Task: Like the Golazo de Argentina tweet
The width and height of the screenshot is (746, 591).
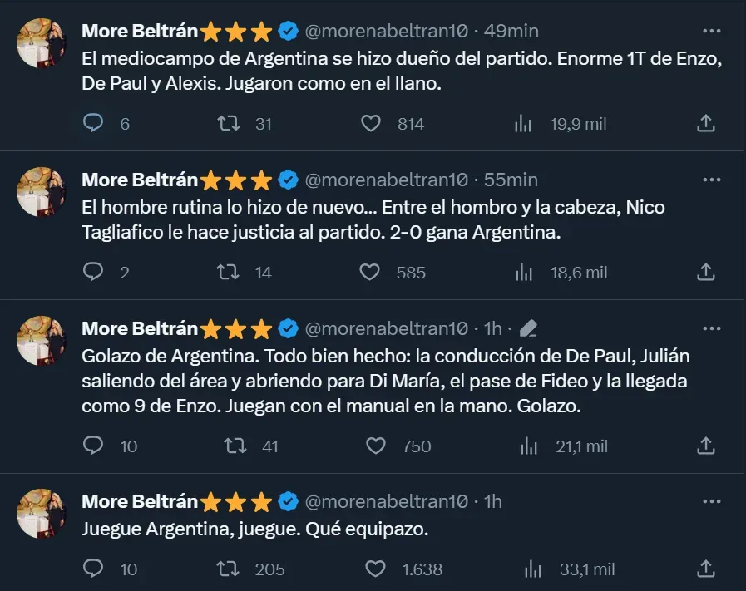Action: click(x=376, y=446)
